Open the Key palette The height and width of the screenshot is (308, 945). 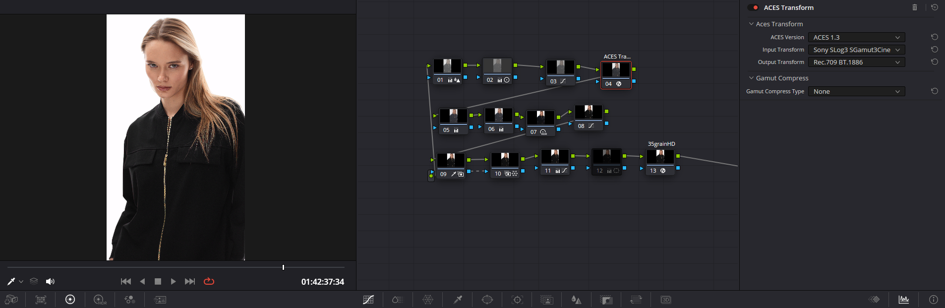(606, 300)
